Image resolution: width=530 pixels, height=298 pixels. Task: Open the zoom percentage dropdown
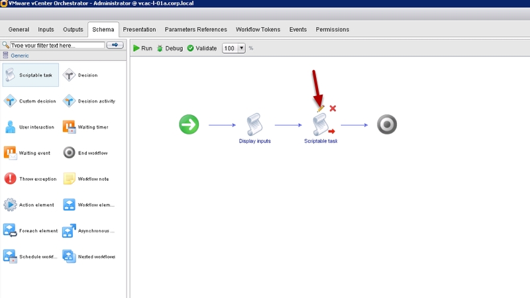tap(241, 48)
